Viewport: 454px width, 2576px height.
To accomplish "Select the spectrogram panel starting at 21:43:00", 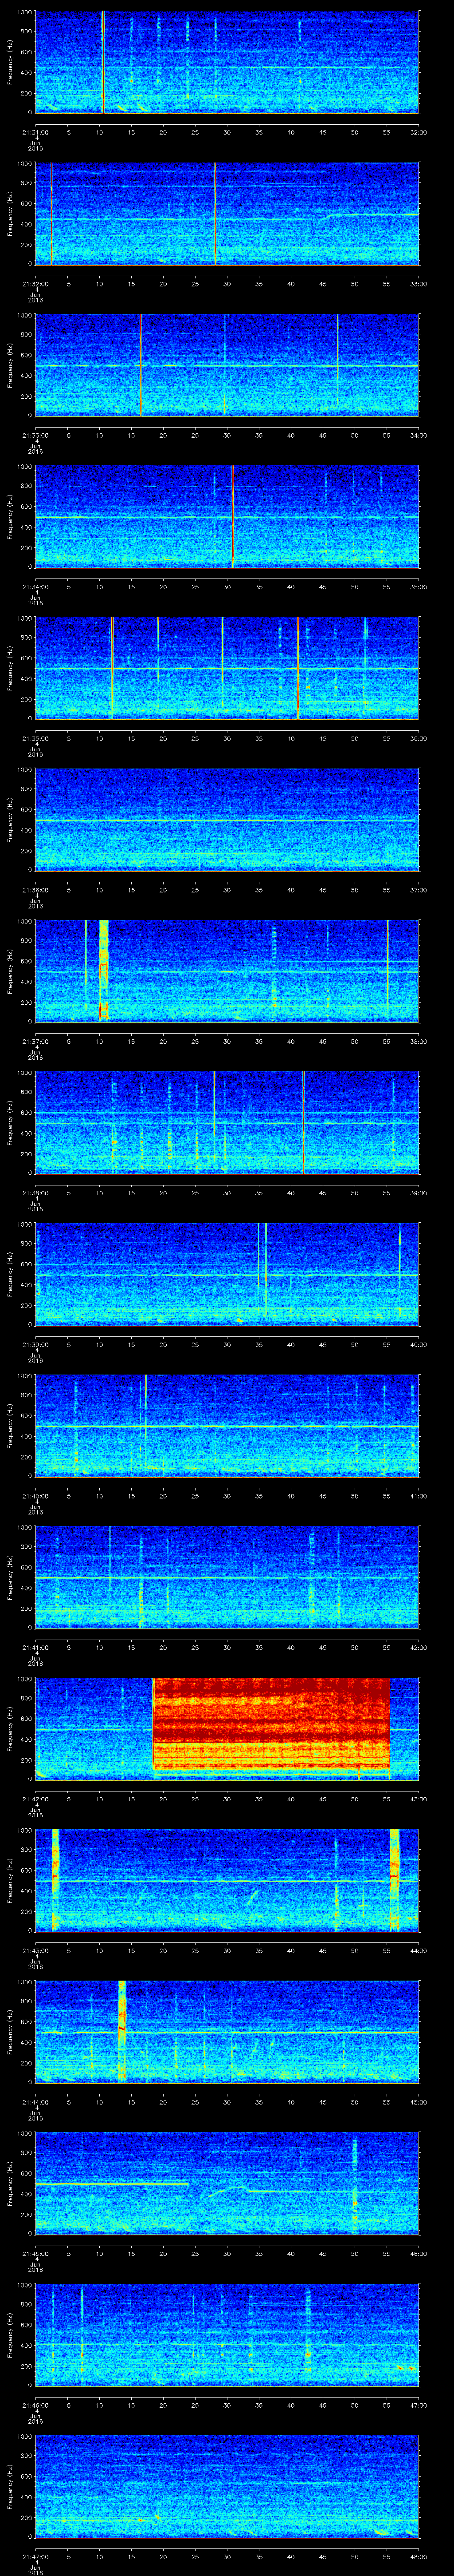I will 227,1879.
